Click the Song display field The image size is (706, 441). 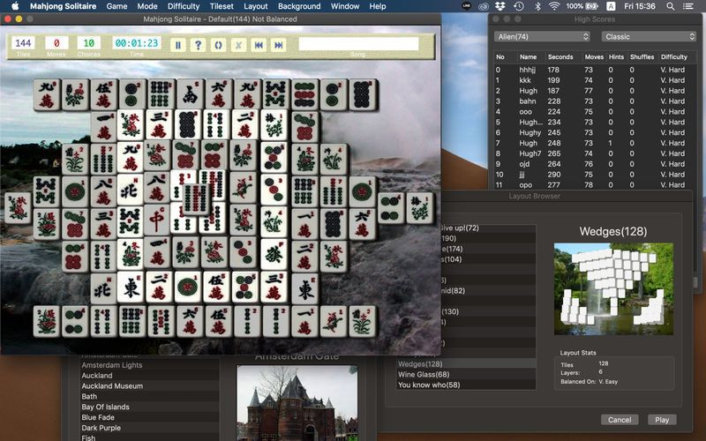359,43
